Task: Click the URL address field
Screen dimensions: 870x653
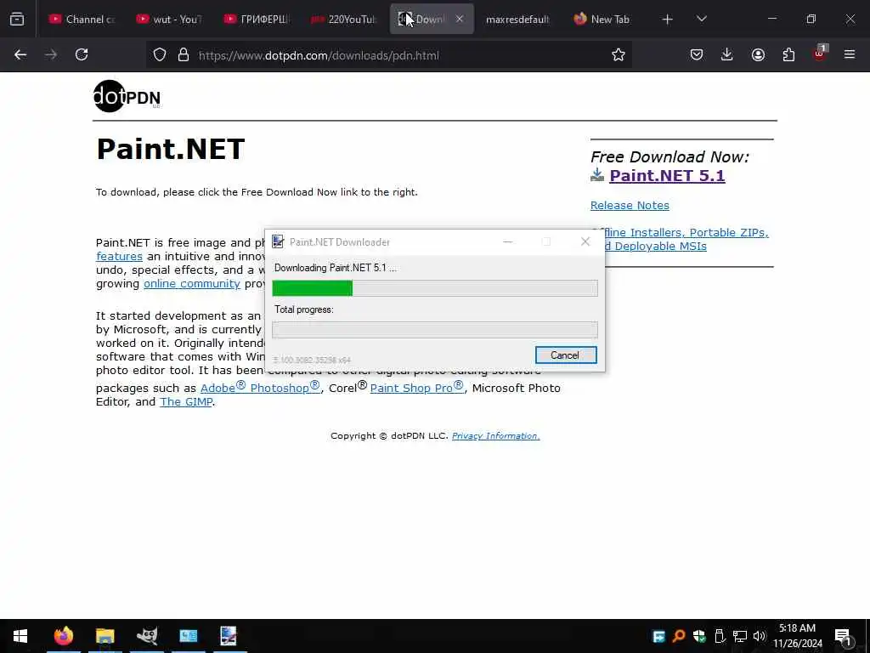Action: pyautogui.click(x=388, y=55)
